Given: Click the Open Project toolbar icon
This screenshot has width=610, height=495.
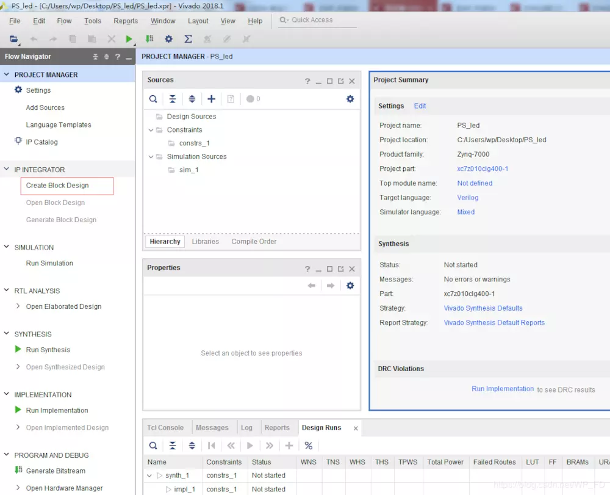Looking at the screenshot, I should [13, 39].
